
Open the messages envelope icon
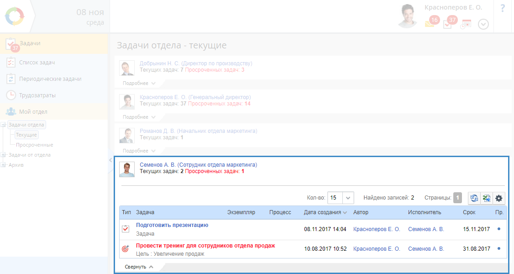click(430, 24)
